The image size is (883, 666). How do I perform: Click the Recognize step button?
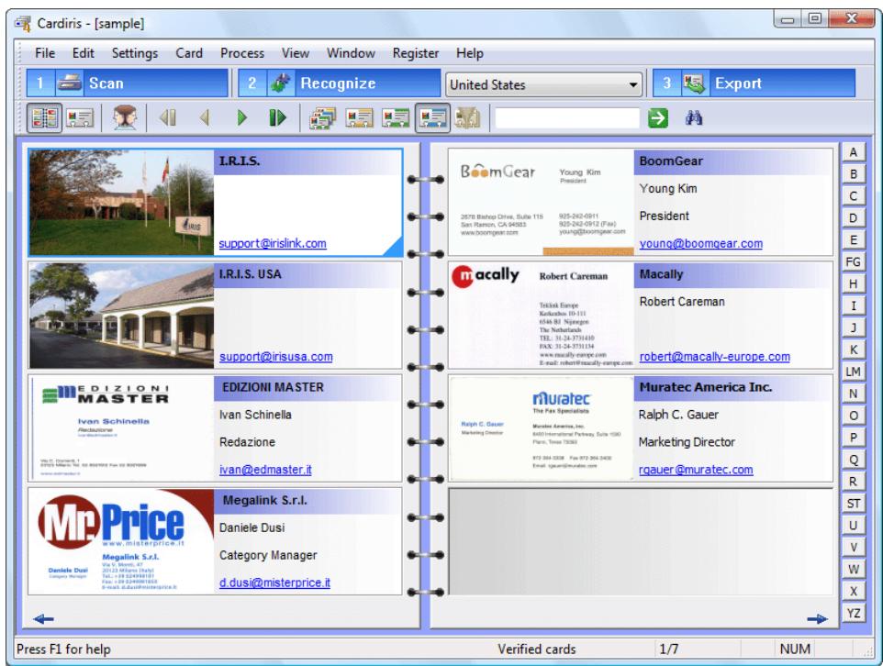click(x=339, y=83)
